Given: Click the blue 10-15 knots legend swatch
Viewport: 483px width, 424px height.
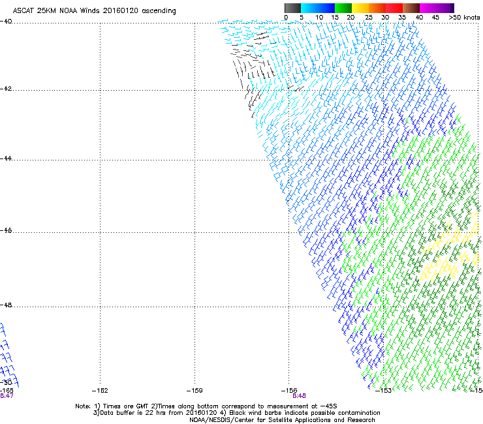Looking at the screenshot, I should [x=326, y=8].
